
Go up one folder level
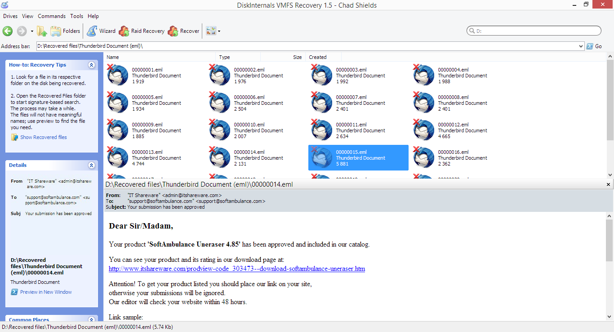pos(42,31)
